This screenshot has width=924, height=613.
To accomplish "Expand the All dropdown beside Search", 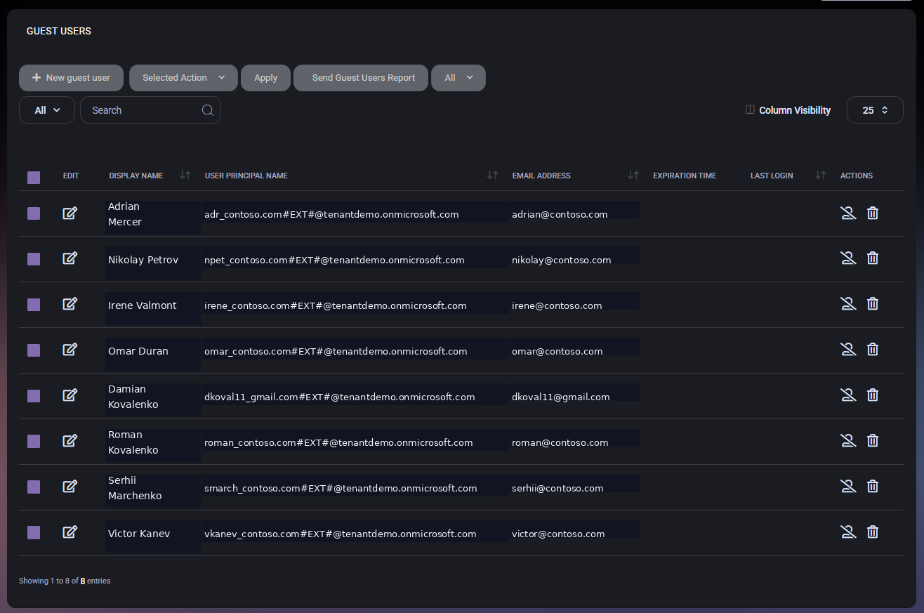I will [47, 110].
